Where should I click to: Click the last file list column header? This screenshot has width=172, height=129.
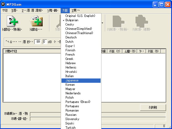click(x=153, y=51)
